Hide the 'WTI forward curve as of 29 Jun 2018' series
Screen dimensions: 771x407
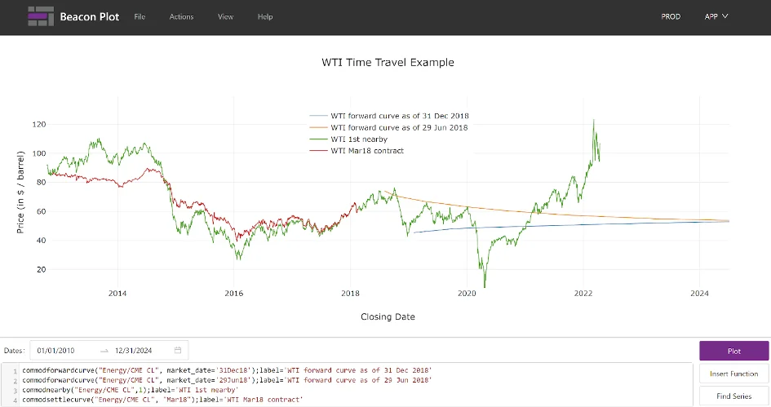(399, 127)
